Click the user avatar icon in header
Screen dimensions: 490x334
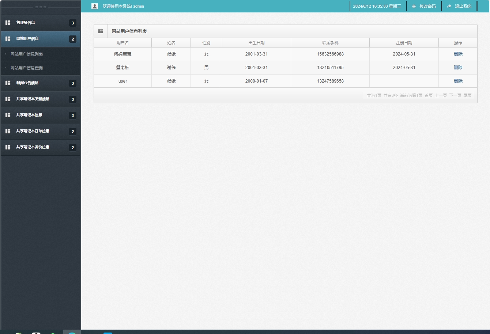[95, 6]
